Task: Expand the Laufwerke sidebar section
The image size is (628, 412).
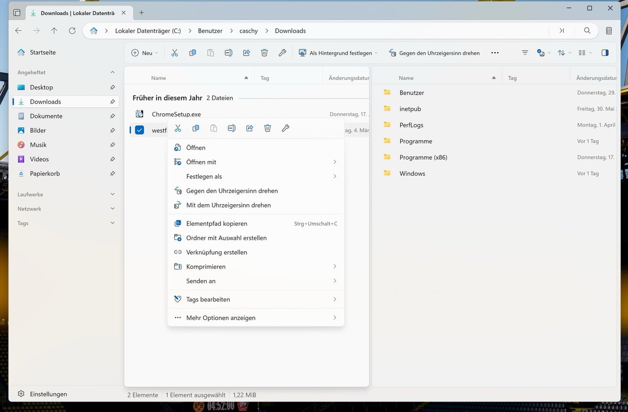Action: 113,194
